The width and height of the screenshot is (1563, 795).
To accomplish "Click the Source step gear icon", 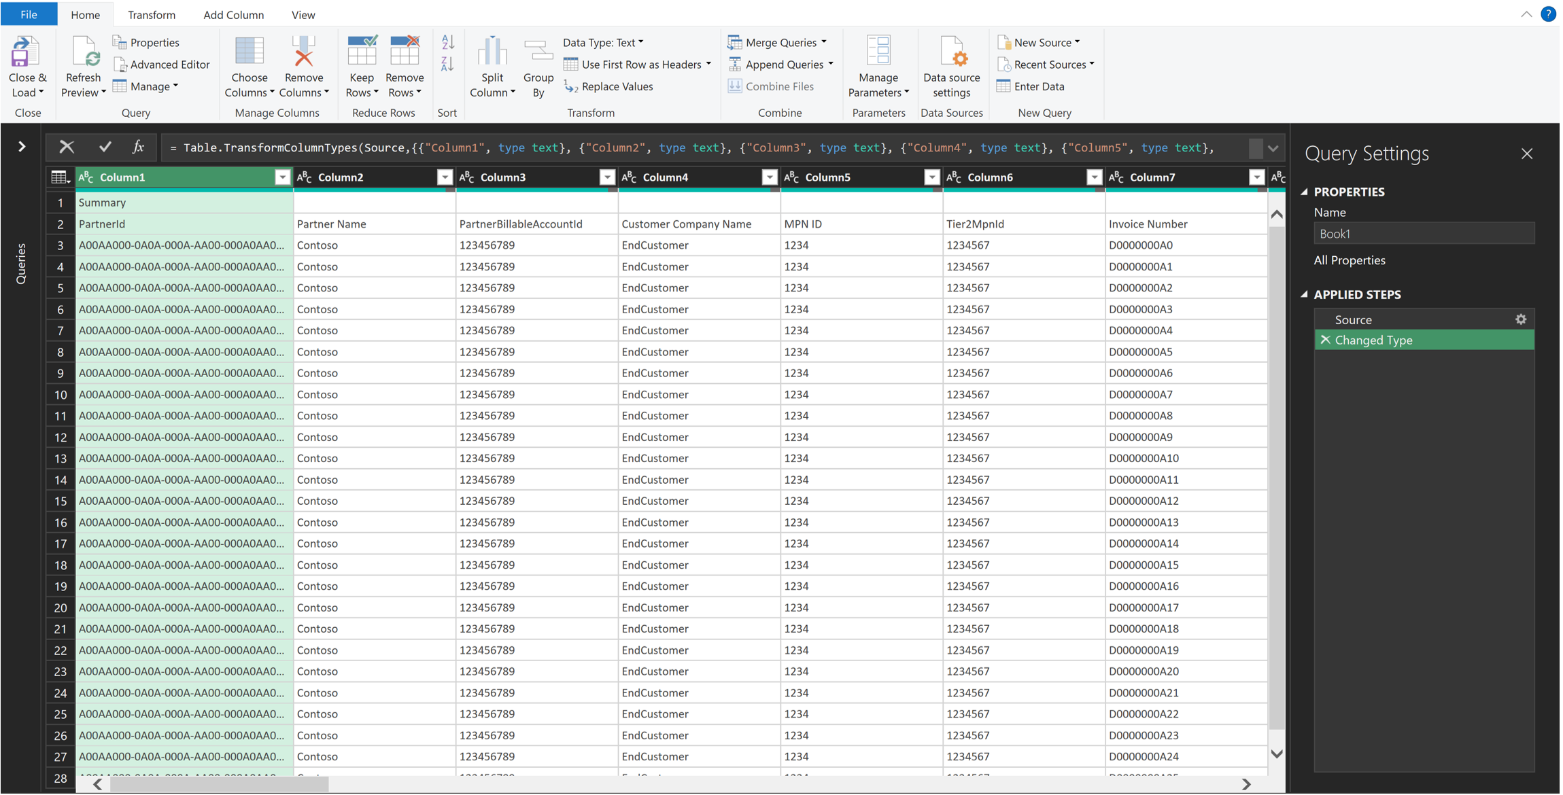I will click(x=1520, y=319).
